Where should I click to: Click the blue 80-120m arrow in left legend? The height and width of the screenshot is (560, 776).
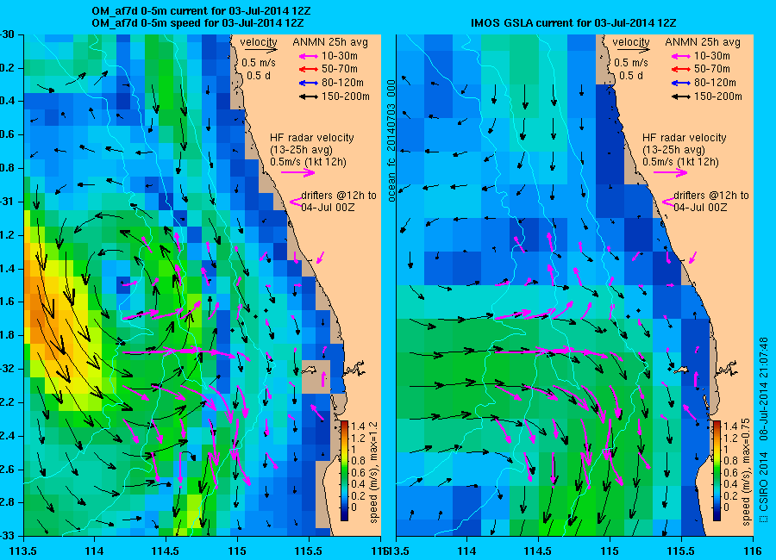(309, 83)
